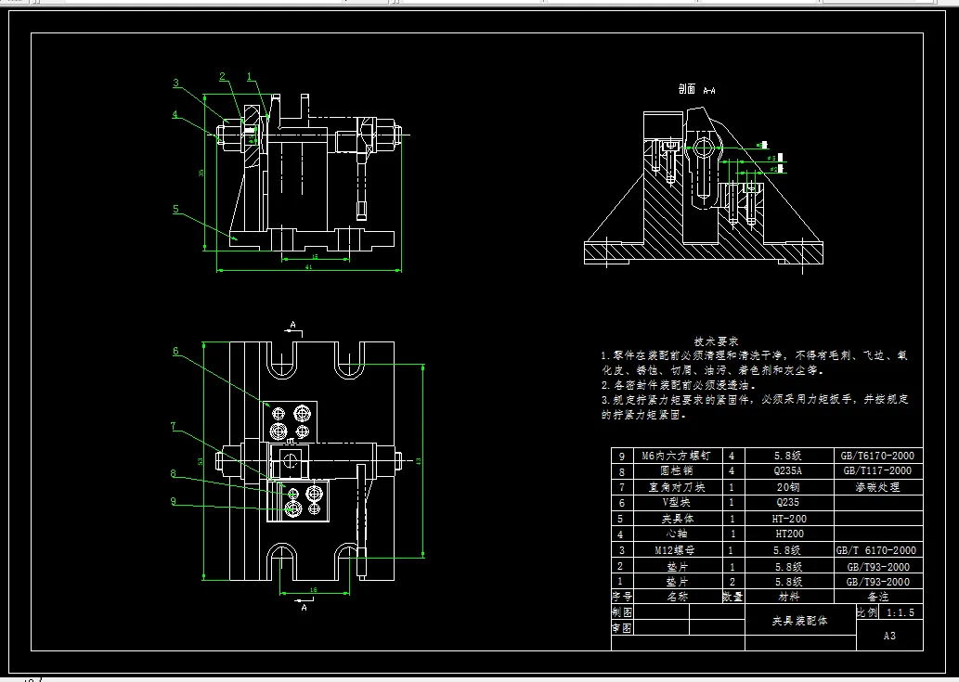Click the '直角对刀块' part name cell

click(x=677, y=487)
